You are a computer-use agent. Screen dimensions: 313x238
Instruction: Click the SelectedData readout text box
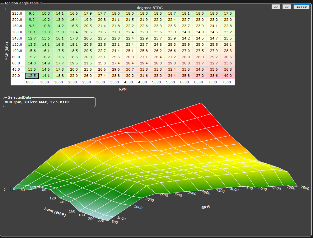pos(49,102)
